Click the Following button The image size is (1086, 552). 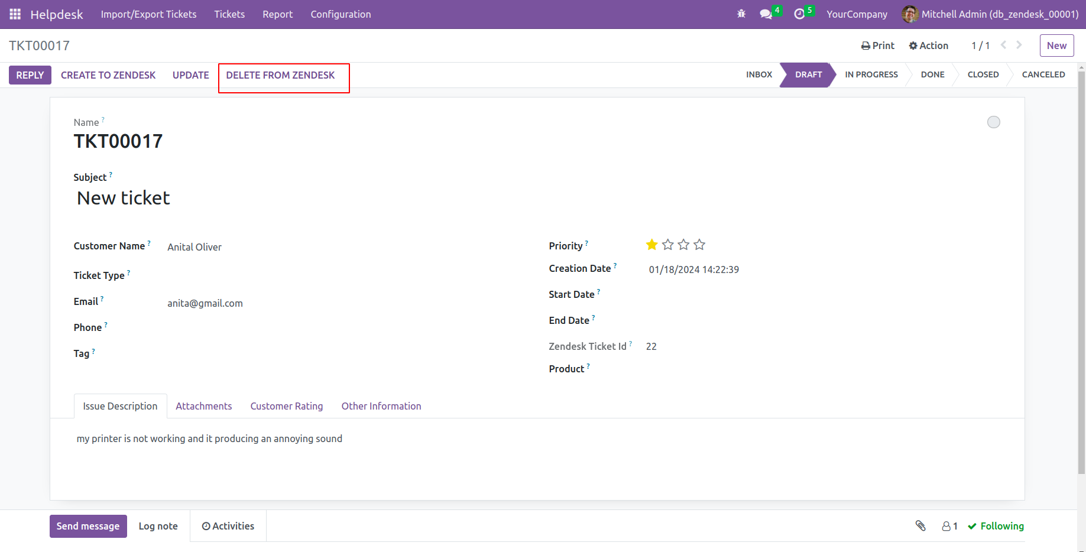(996, 526)
